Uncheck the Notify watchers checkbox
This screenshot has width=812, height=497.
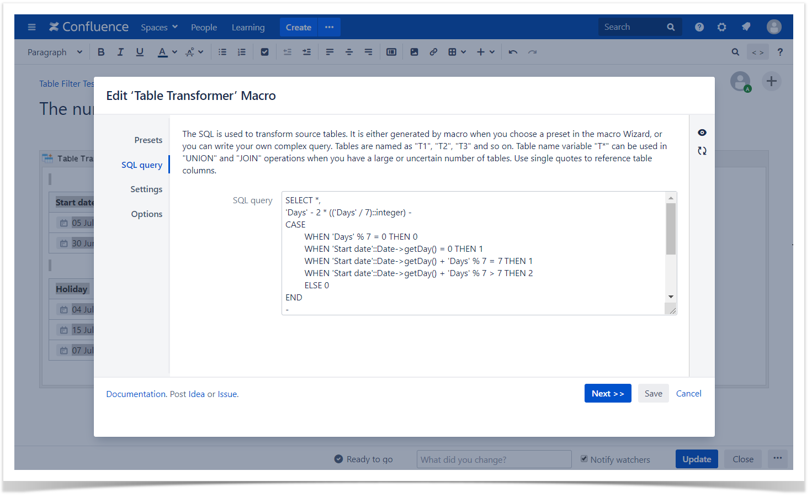point(584,459)
